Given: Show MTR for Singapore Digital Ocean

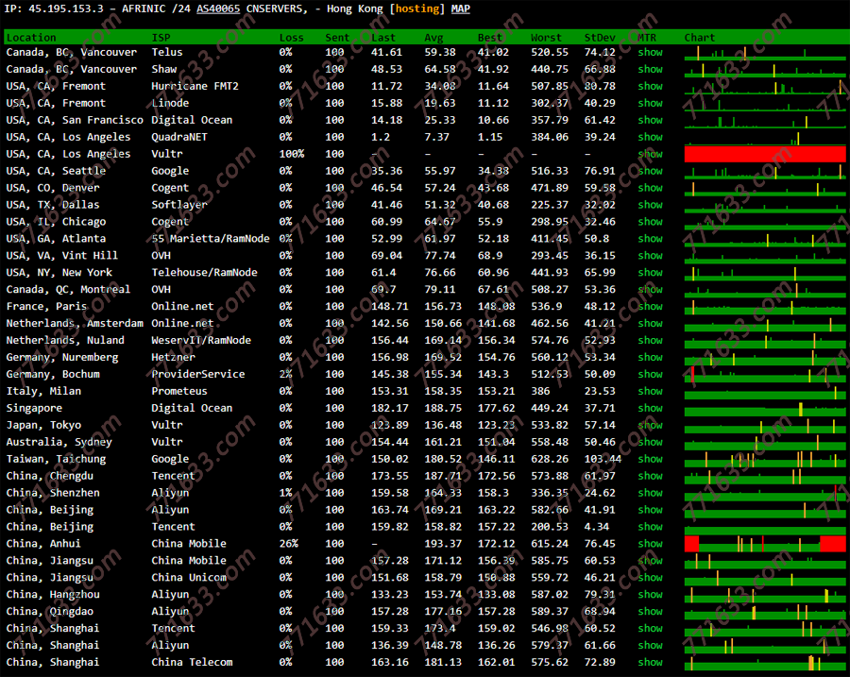Looking at the screenshot, I should [650, 408].
